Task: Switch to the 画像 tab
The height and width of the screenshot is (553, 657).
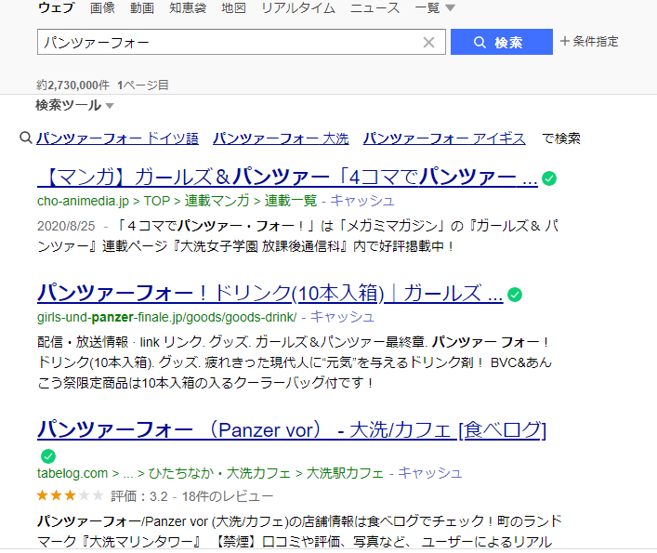Action: 102,7
